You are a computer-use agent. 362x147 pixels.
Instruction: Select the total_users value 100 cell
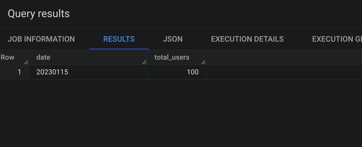point(177,72)
